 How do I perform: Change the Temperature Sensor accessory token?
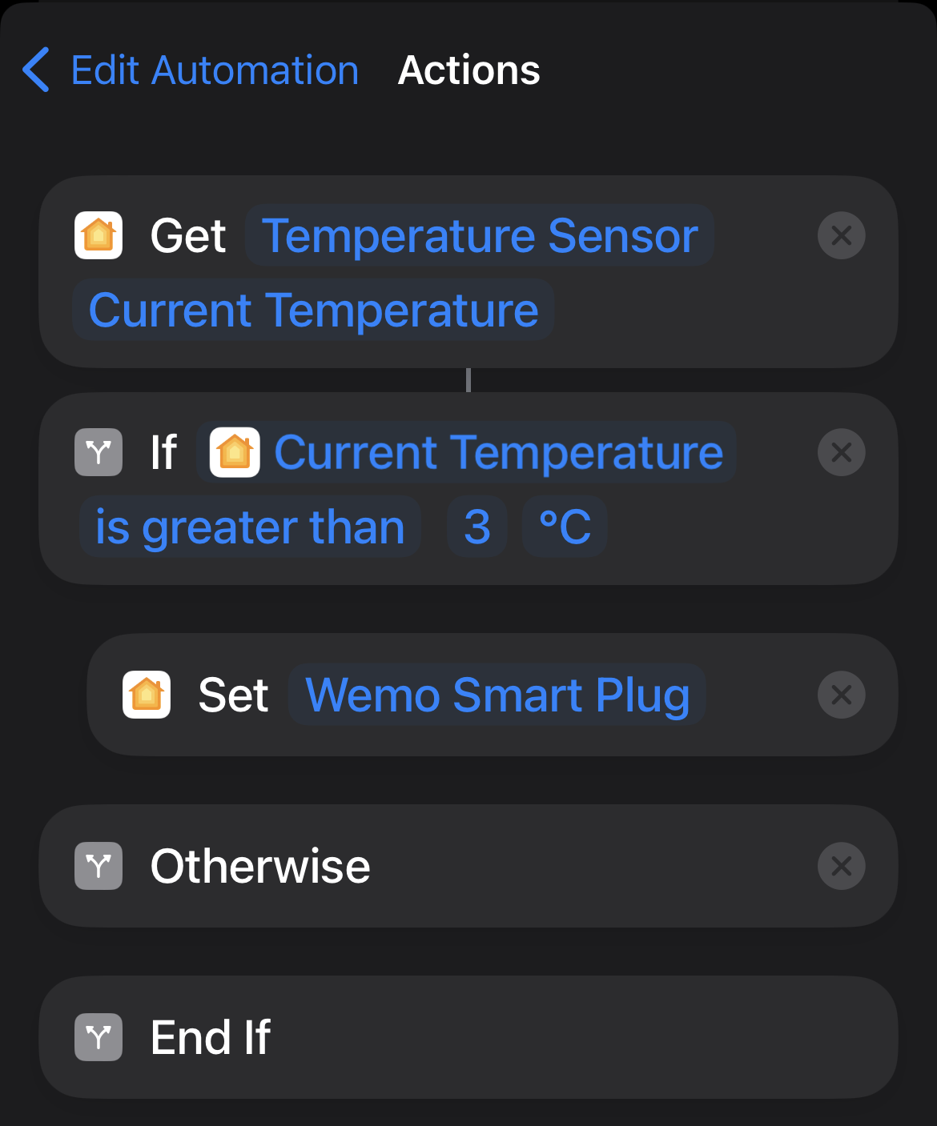tap(480, 235)
